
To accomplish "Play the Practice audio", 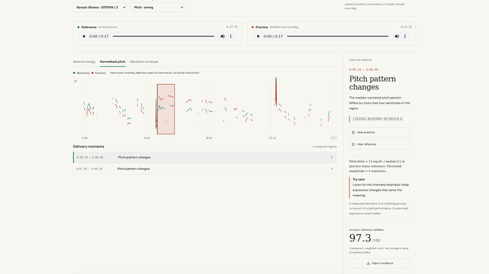I will 258,36.
